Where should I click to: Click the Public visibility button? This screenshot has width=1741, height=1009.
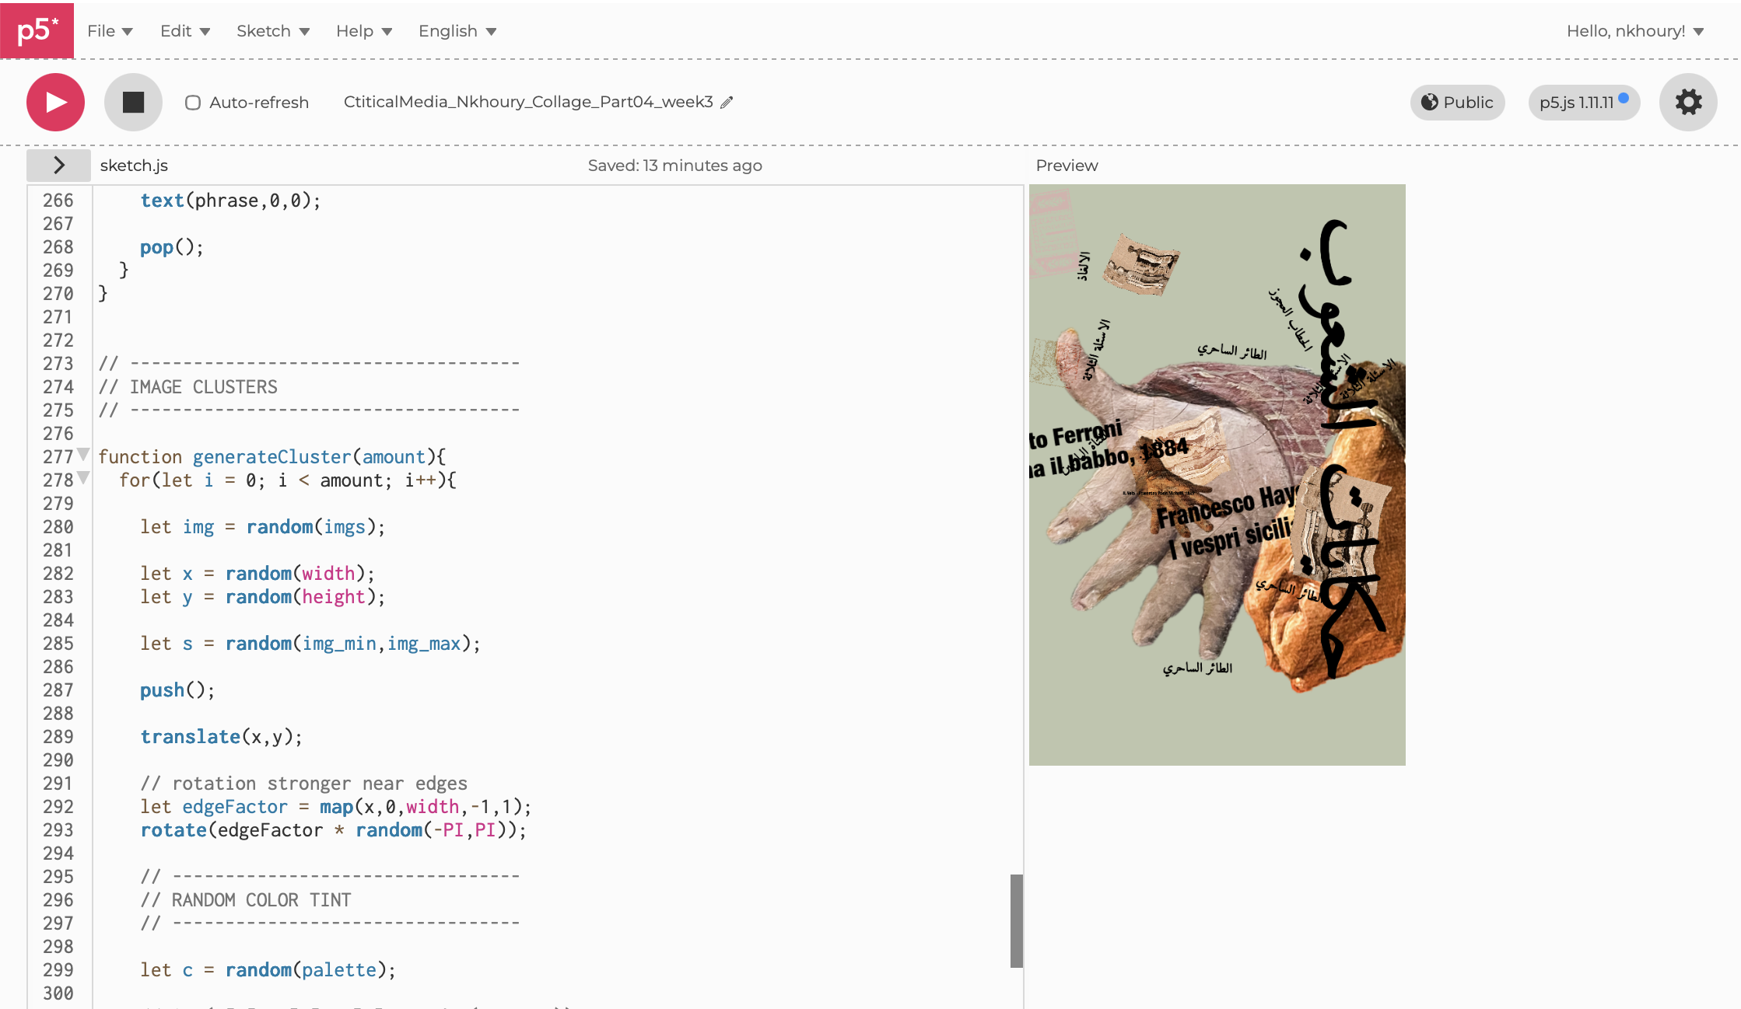point(1457,102)
